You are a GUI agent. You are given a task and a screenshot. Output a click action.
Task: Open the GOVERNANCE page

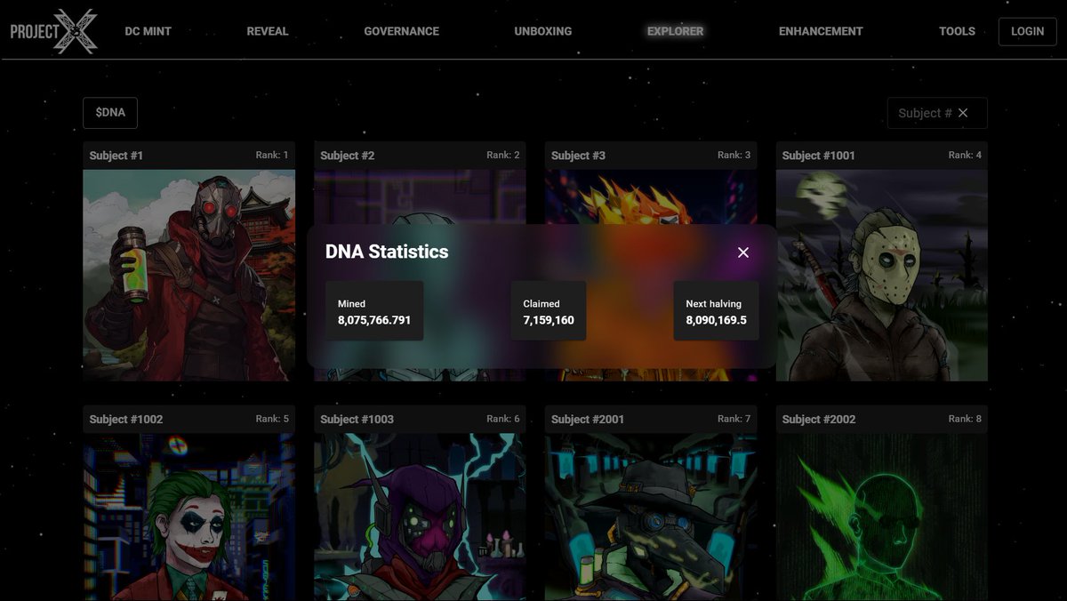pos(401,31)
